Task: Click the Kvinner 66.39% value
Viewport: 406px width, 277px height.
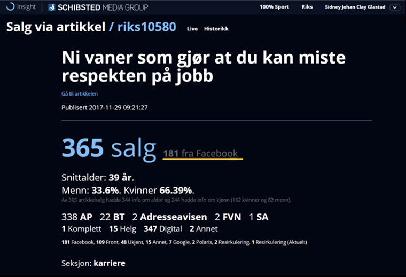Action: [159, 191]
